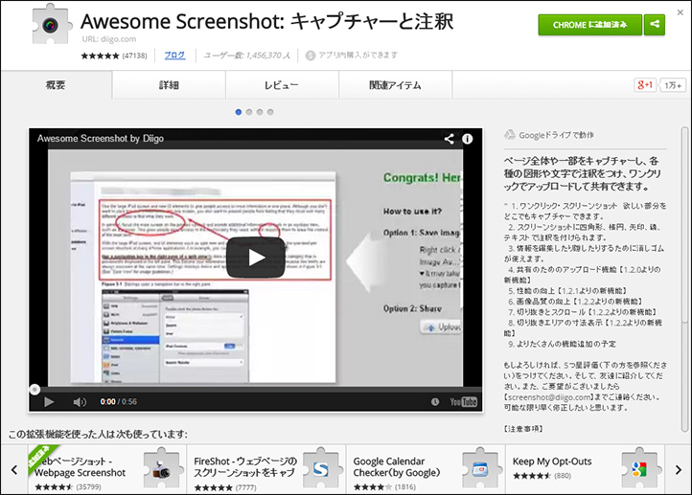Click the Google +1 button
This screenshot has height=495, width=692.
pyautogui.click(x=645, y=85)
